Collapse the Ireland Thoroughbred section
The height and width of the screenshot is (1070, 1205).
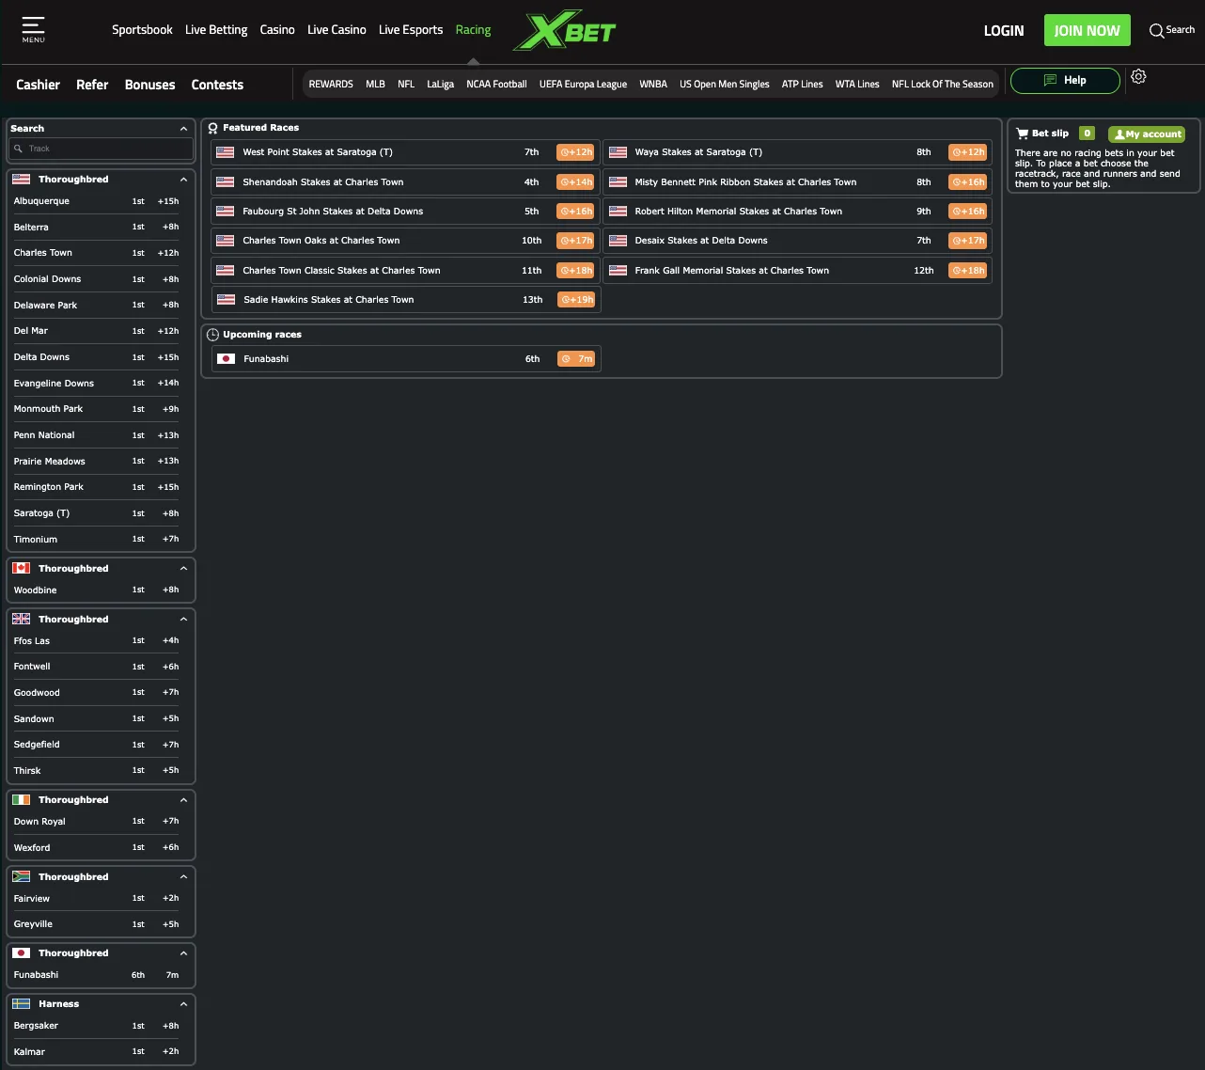click(x=183, y=800)
